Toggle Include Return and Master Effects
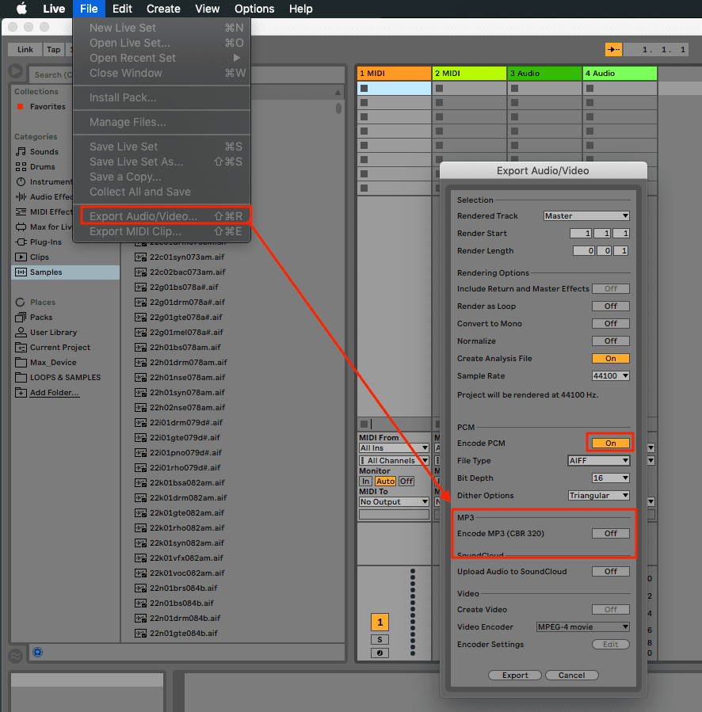 pos(611,289)
